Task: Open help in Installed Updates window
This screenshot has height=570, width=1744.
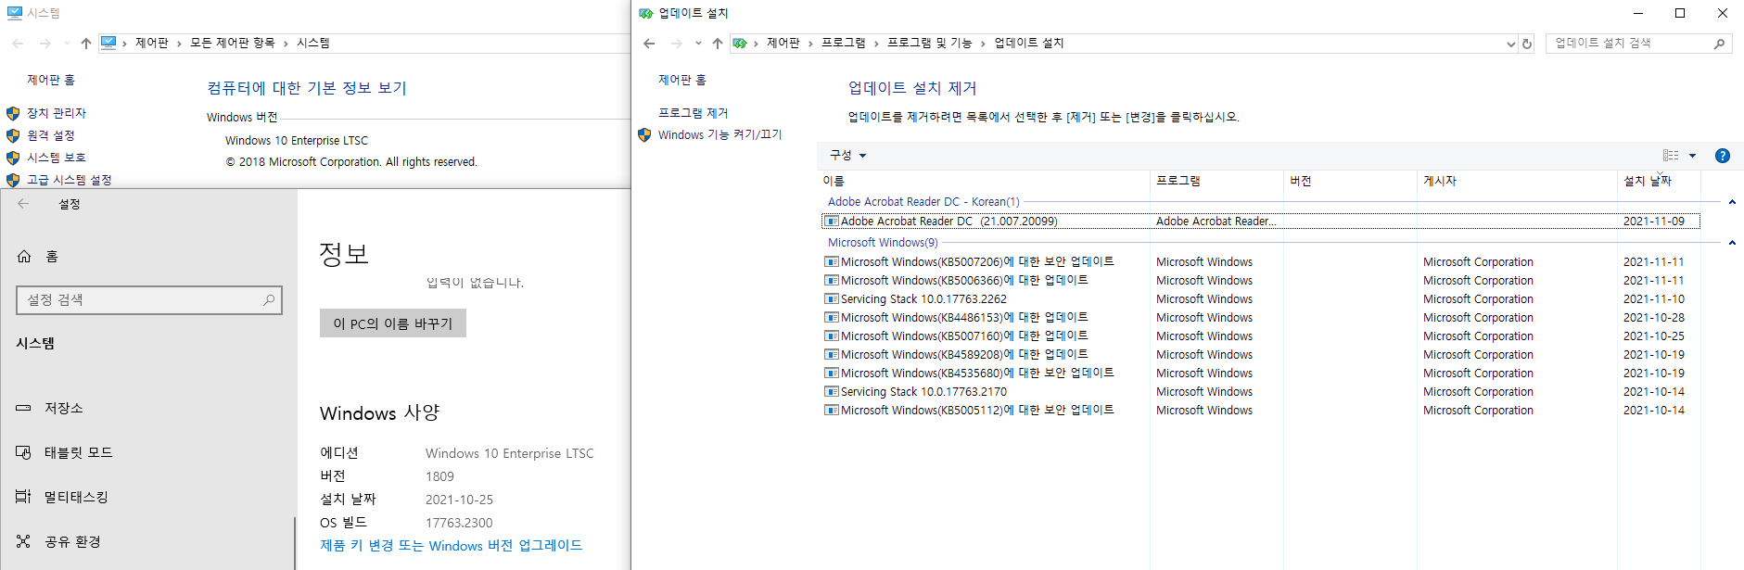Action: coord(1723,156)
